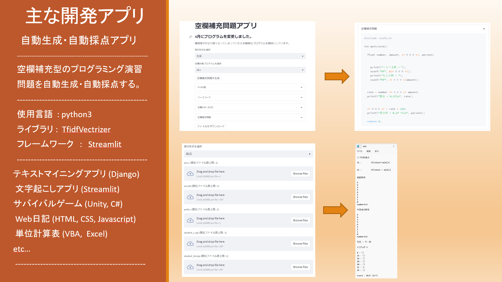
Task: Expand the 空欄の行:計5行 section
Action: 250,107
